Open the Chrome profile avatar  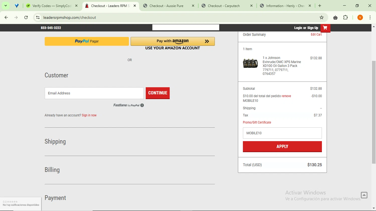pyautogui.click(x=360, y=18)
